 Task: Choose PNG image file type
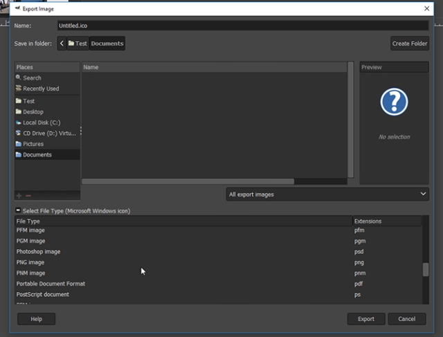pos(31,262)
